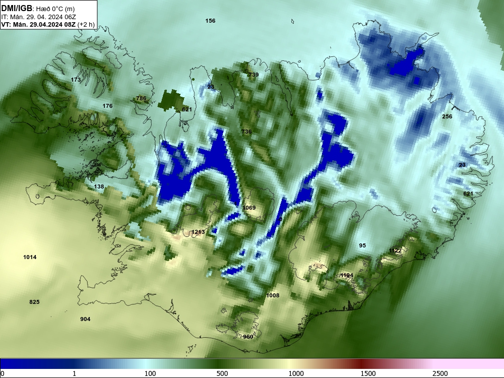
Task: Select the 'VT: Mán. 29.04.2024 08Z (+2 h)' line
Action: click(x=48, y=24)
